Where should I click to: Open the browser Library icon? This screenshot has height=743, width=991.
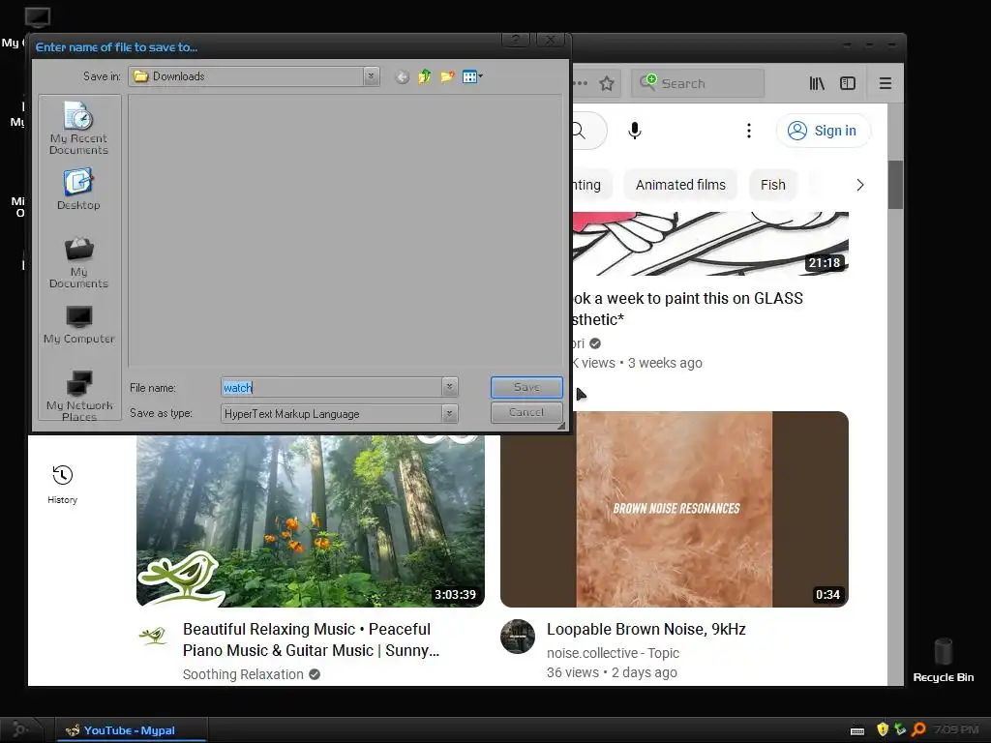click(x=817, y=83)
